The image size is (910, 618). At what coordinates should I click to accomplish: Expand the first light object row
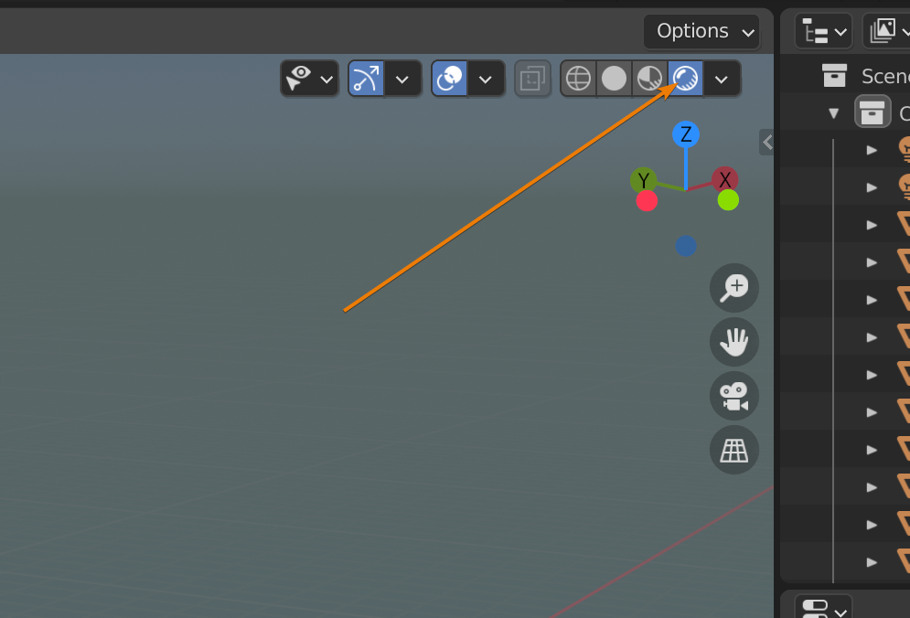[x=871, y=149]
